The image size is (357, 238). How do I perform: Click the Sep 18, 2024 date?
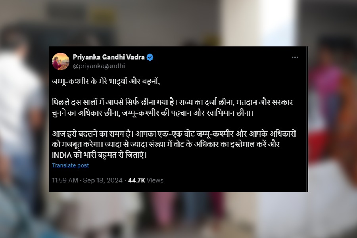pyautogui.click(x=103, y=180)
